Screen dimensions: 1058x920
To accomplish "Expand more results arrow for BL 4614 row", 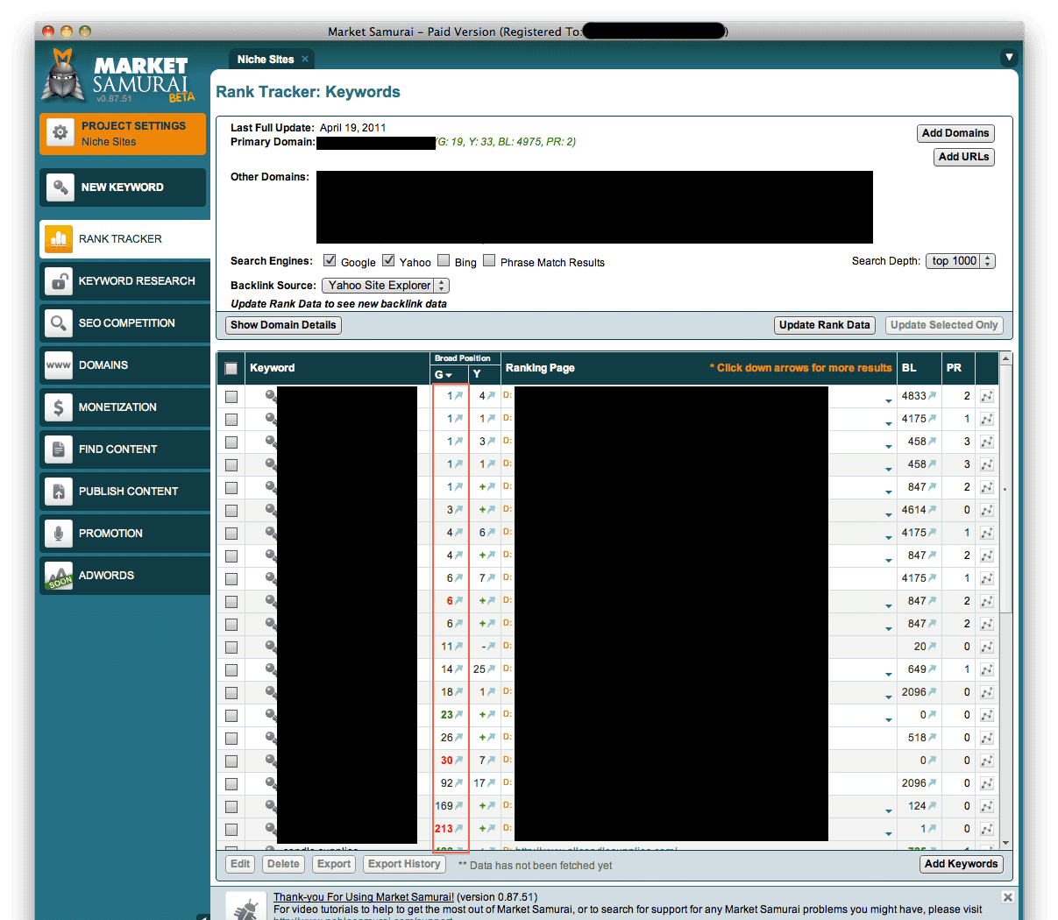I will coord(888,514).
